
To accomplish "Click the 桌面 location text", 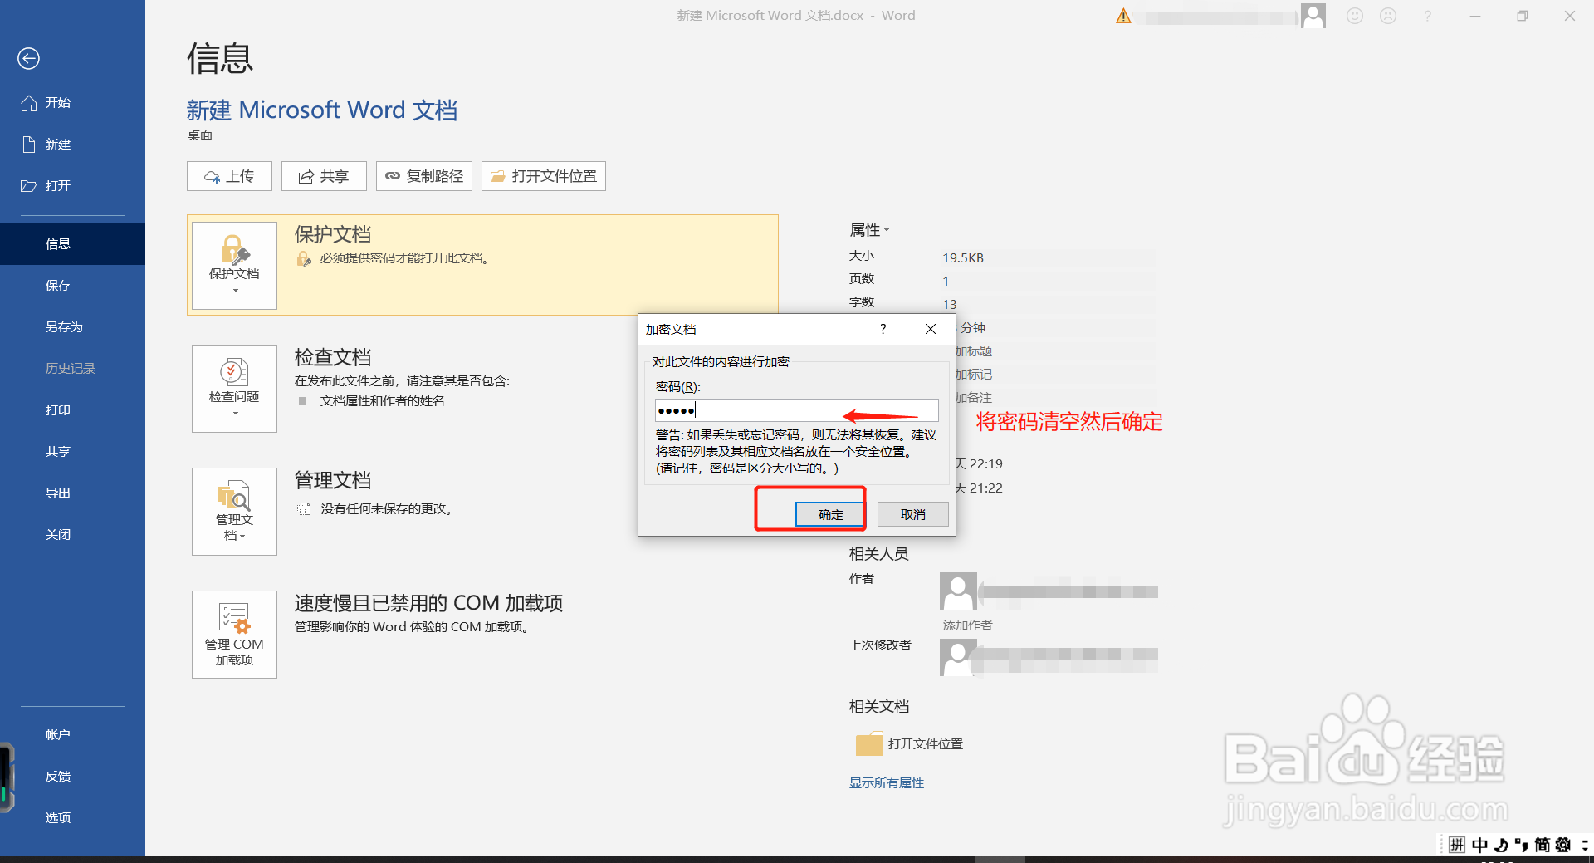I will pos(200,135).
